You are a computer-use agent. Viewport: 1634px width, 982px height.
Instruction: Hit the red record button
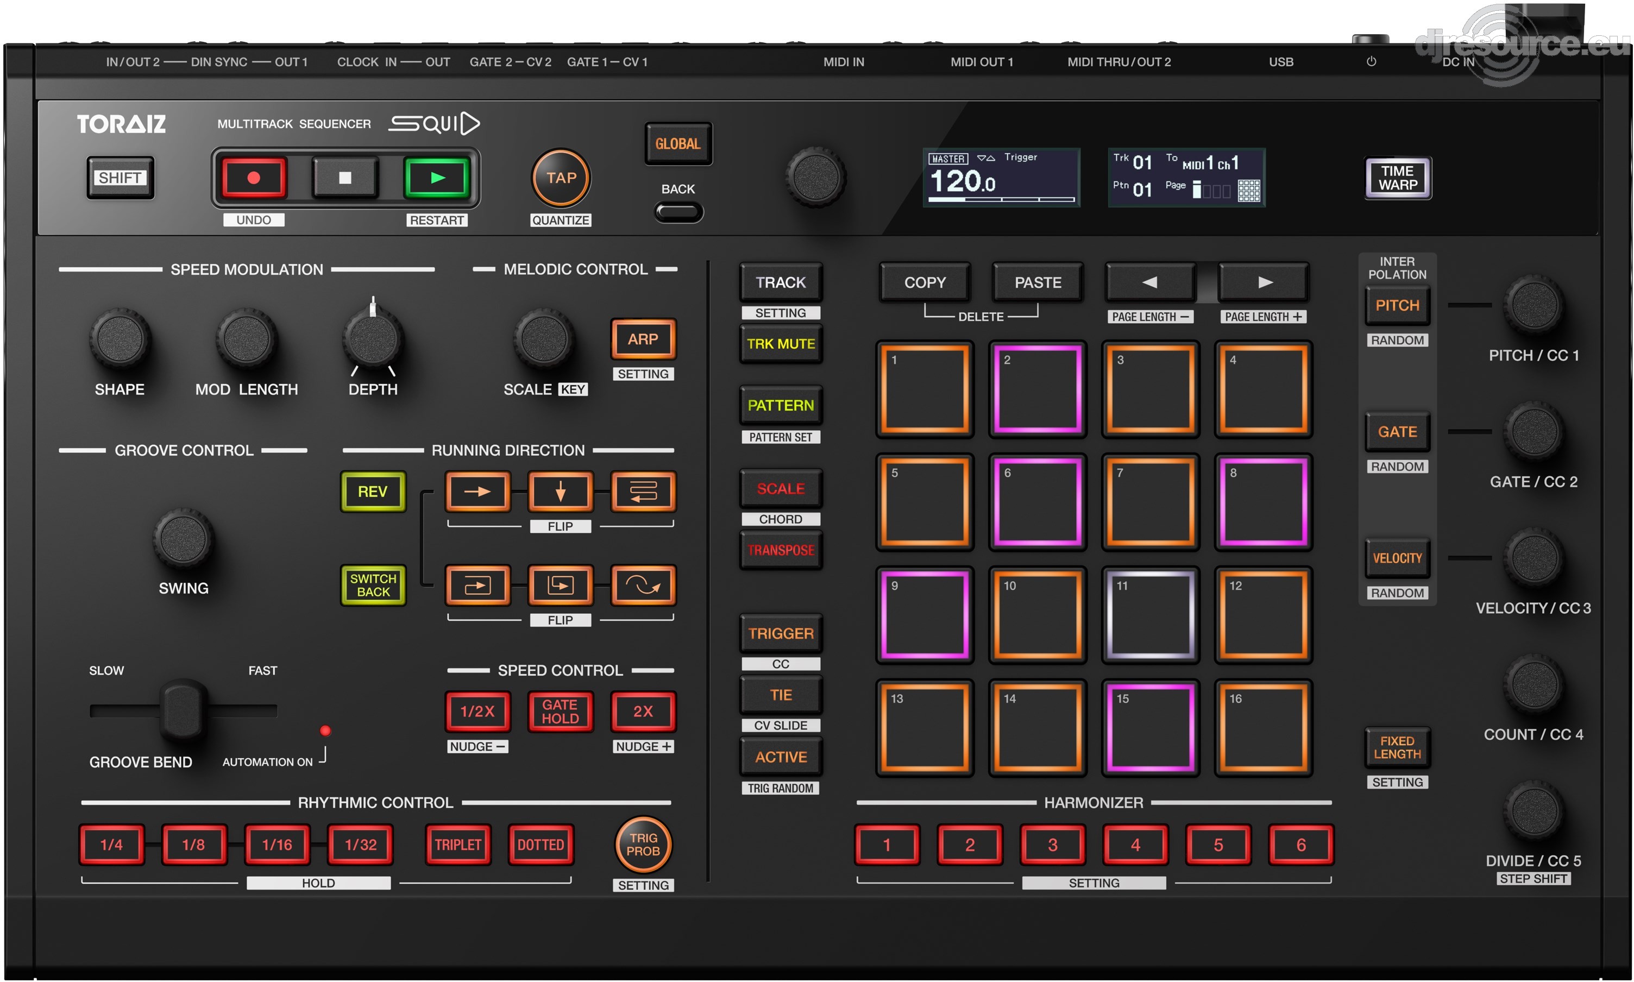point(254,178)
